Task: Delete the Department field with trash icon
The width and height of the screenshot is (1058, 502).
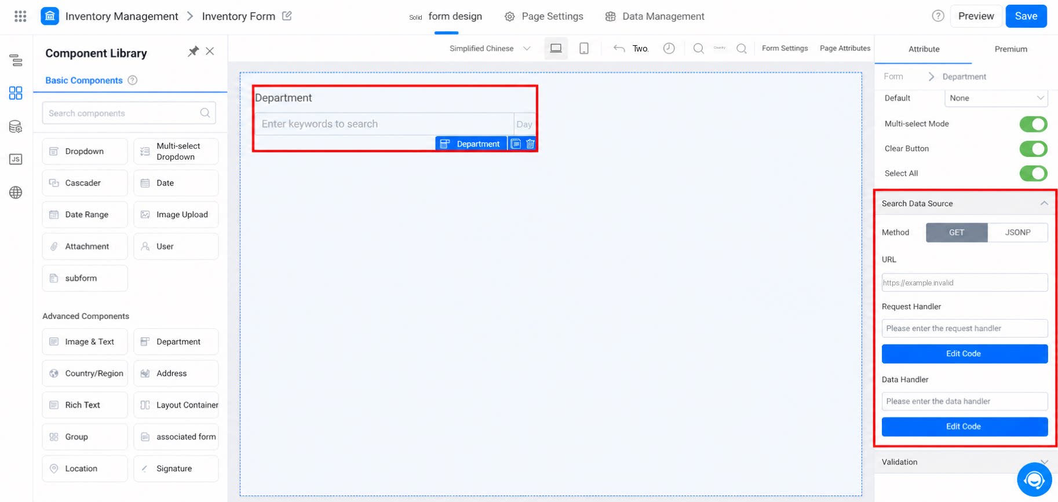Action: click(x=530, y=144)
